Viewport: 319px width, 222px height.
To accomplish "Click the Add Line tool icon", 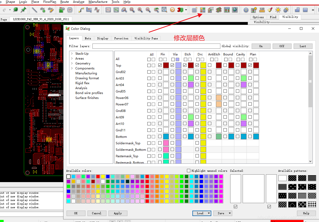I will (34, 10).
